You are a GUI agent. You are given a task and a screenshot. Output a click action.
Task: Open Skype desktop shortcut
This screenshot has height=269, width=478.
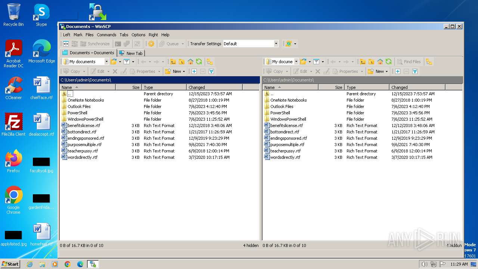(41, 15)
